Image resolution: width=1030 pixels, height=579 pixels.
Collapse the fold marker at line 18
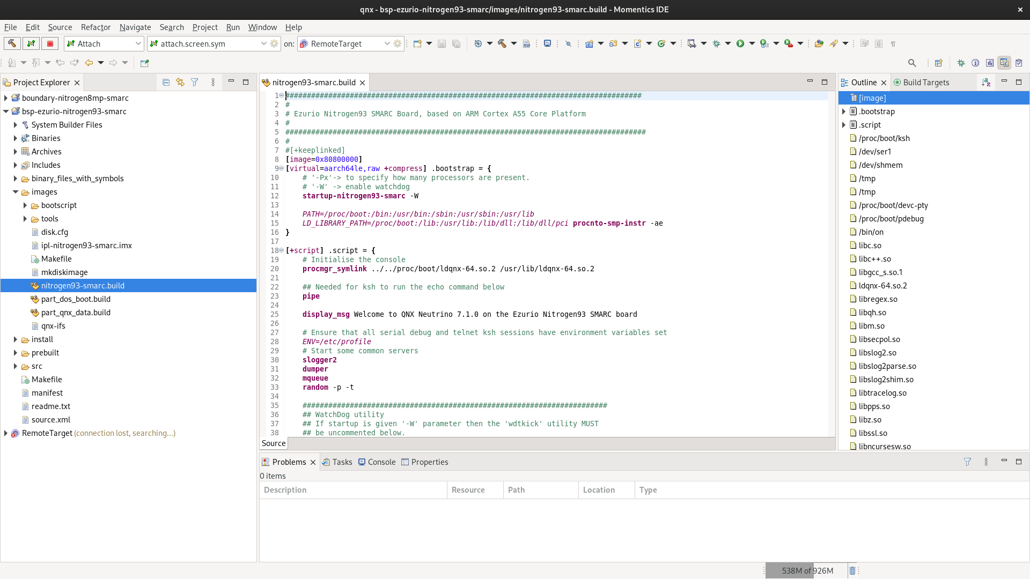click(x=281, y=250)
